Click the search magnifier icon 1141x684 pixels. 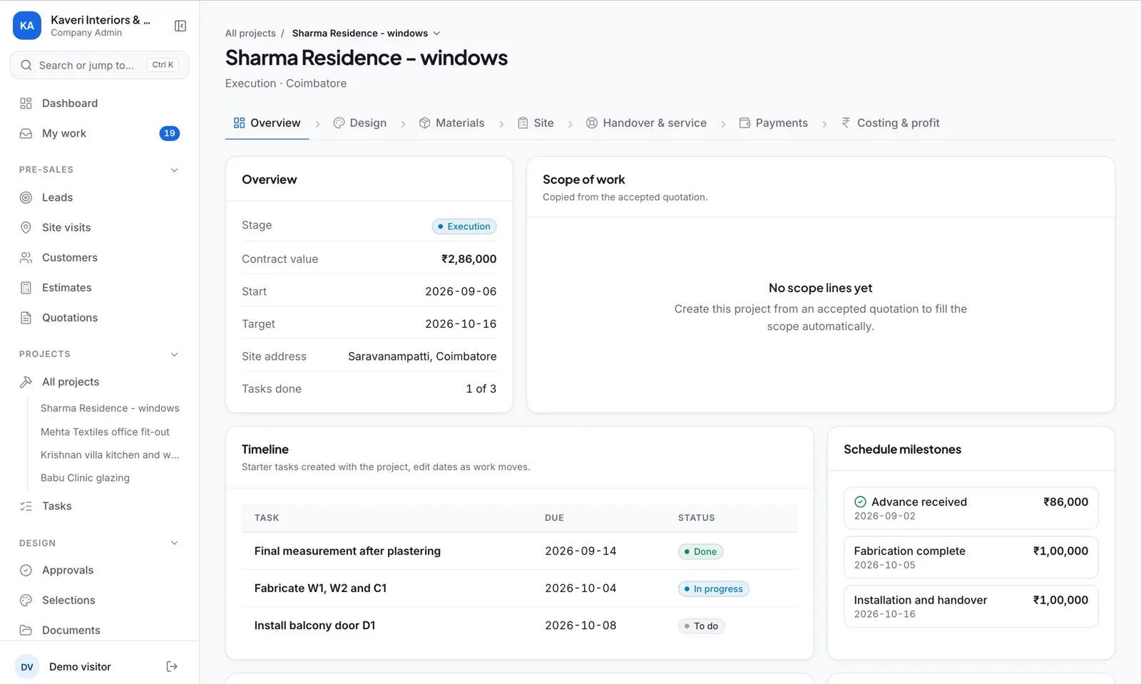tap(26, 65)
